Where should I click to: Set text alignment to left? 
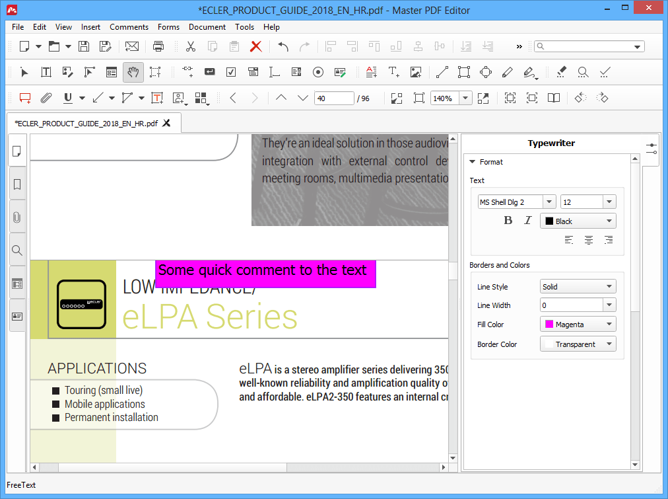coord(569,240)
